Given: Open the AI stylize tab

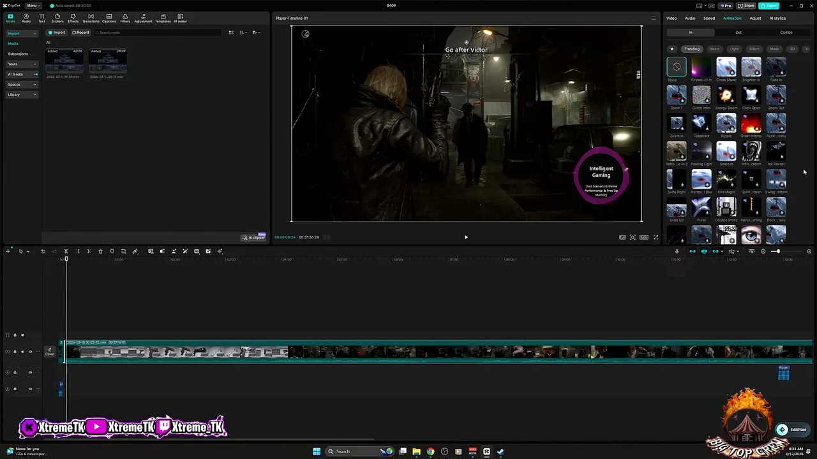Looking at the screenshot, I should 777,18.
